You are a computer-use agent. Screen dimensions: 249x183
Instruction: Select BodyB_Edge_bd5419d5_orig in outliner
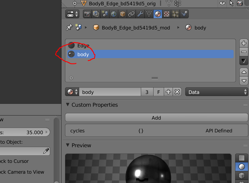pos(122,4)
